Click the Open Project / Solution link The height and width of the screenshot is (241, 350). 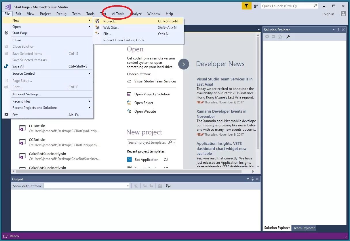pyautogui.click(x=152, y=94)
